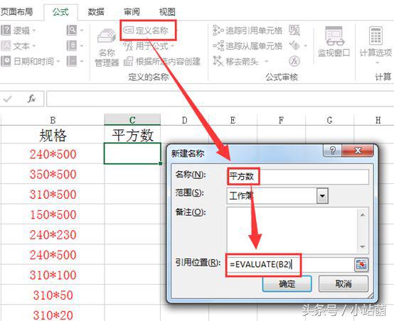Click the formula bar confirm checkmark
394x321 pixels.
[x=7, y=99]
